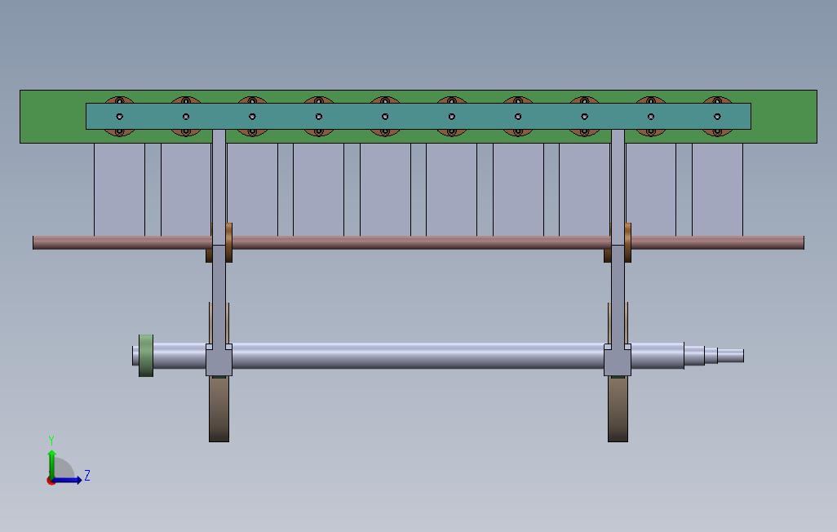
Task: Select the rightmost gray hanging panel
Action: [x=717, y=189]
